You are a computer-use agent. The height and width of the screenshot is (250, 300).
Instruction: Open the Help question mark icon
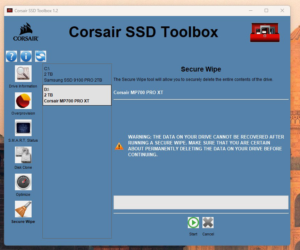click(x=11, y=56)
